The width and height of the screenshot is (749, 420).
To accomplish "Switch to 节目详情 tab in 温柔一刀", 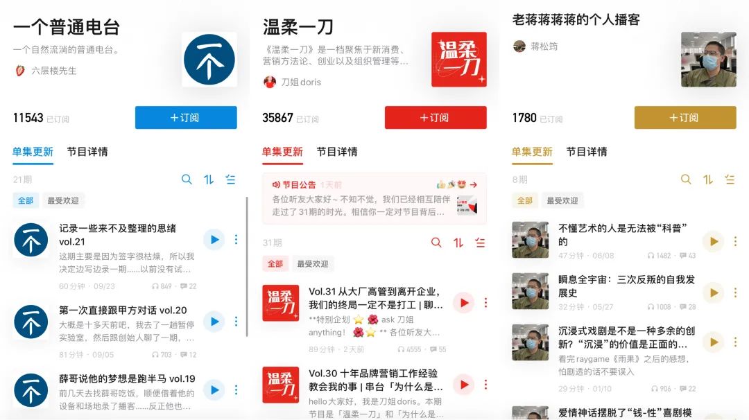I will [337, 152].
